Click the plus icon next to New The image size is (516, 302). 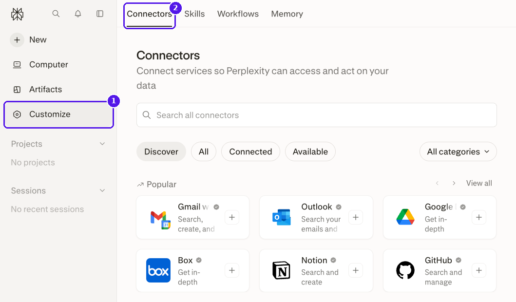[x=17, y=40]
